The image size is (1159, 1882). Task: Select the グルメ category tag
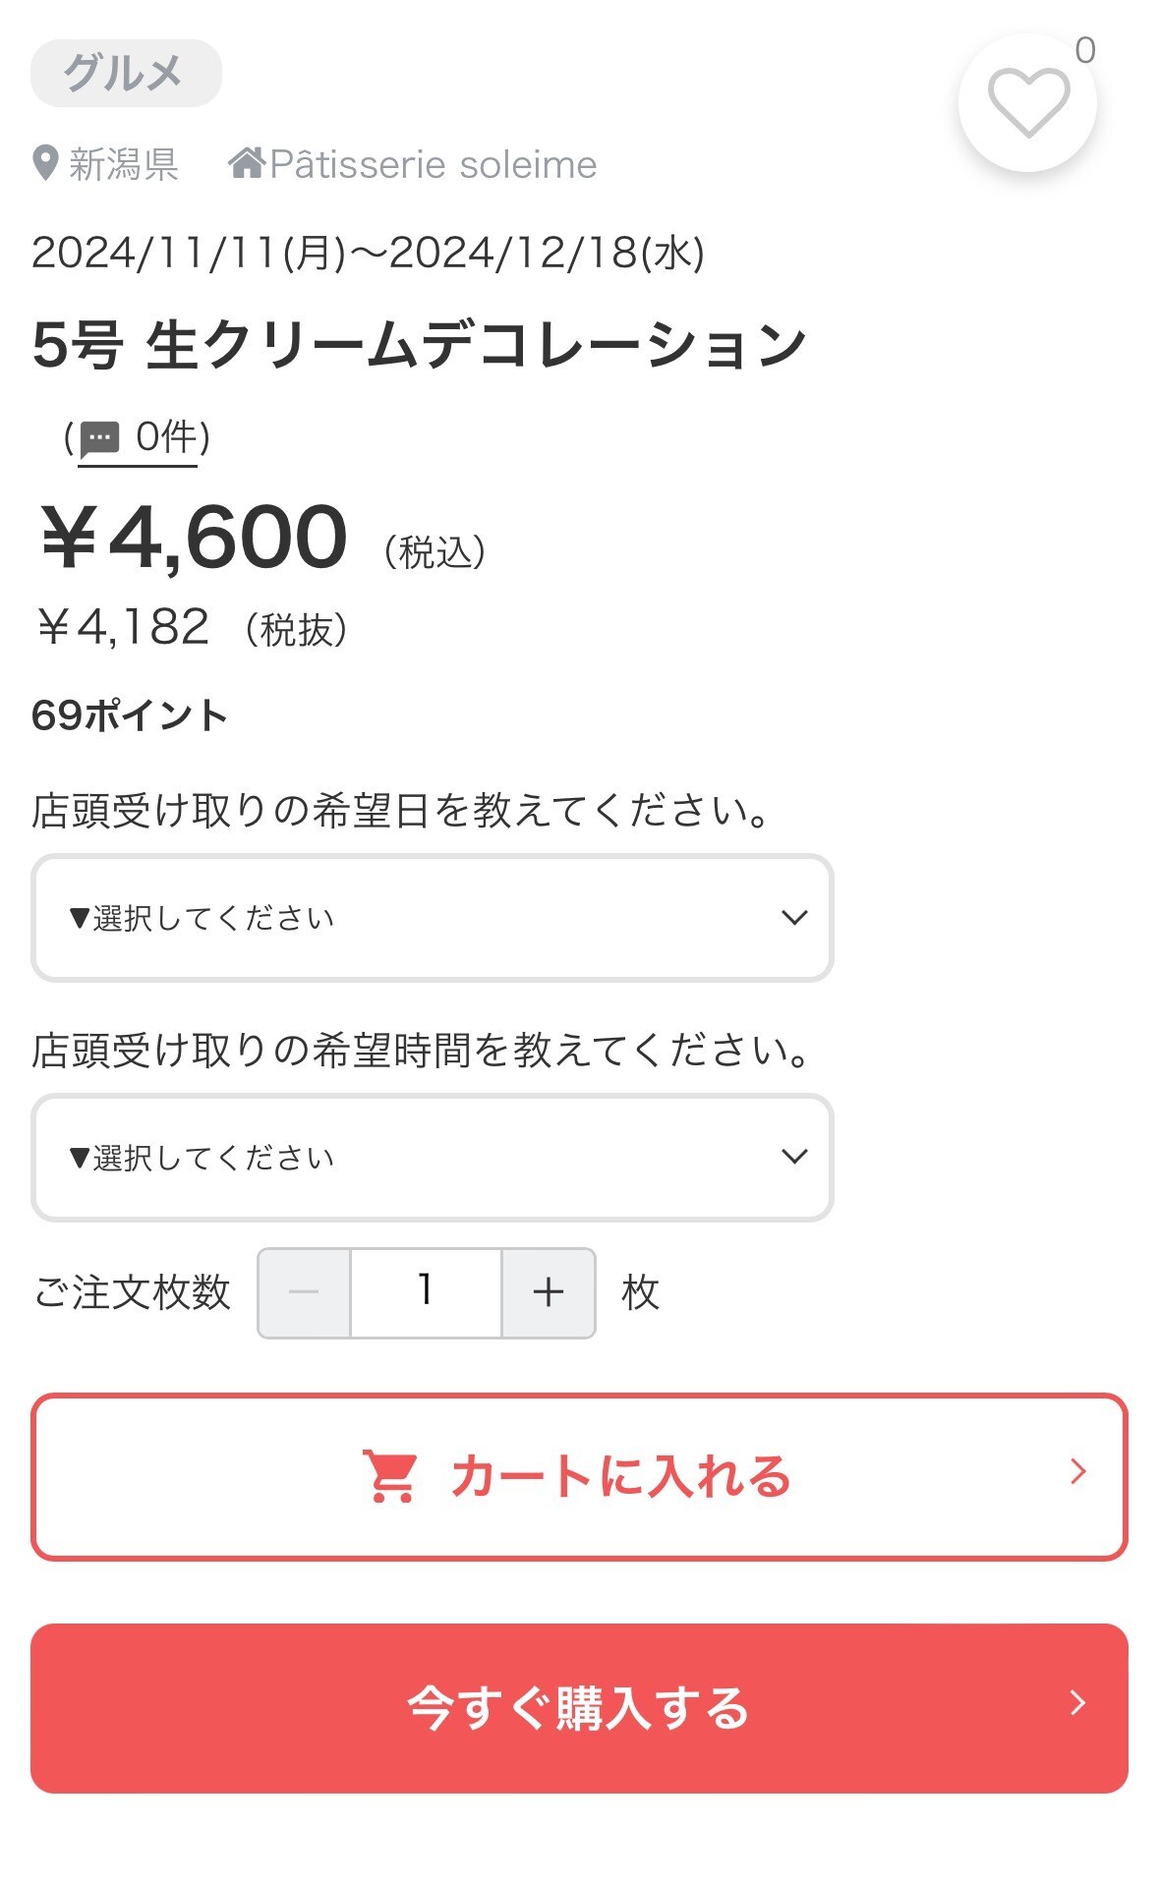[126, 74]
